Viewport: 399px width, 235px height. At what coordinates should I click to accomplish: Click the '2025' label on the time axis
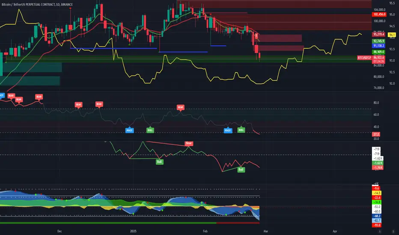tap(133, 231)
